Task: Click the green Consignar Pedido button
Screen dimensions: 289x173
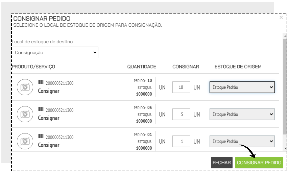Action: pos(259,163)
